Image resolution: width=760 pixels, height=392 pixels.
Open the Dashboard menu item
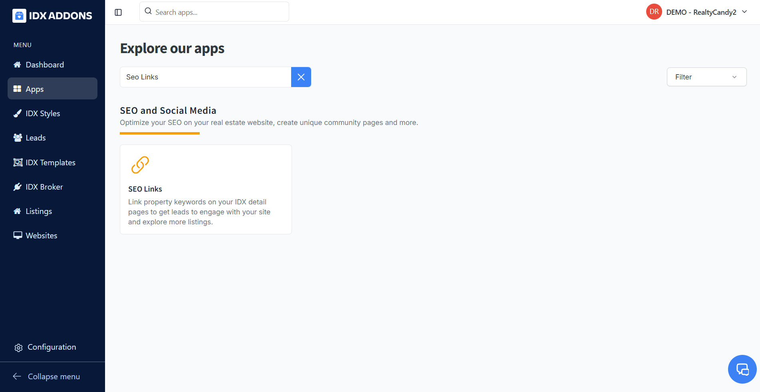click(45, 65)
